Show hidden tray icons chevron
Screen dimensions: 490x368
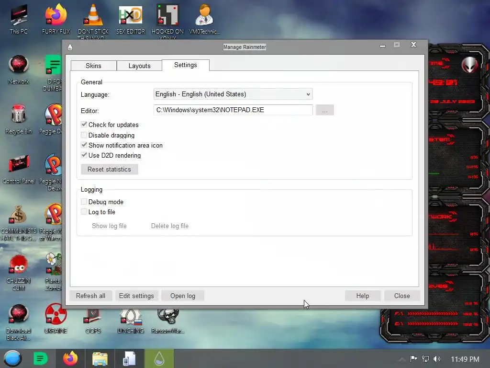(x=402, y=359)
